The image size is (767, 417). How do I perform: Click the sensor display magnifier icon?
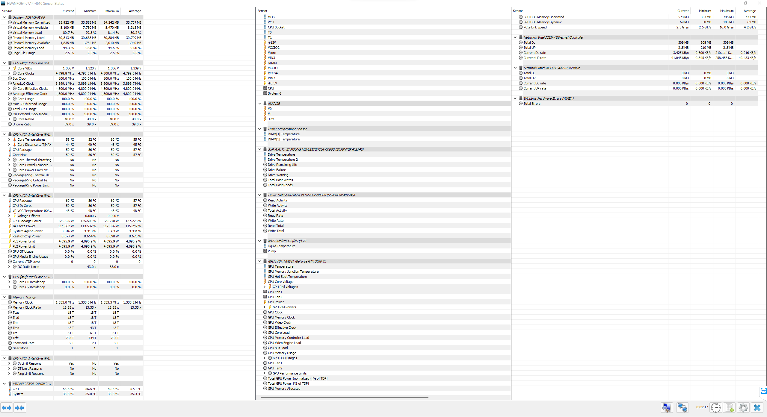667,407
